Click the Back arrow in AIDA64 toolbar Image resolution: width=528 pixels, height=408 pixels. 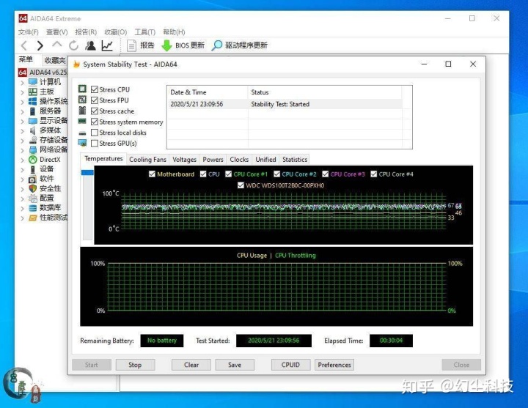24,45
